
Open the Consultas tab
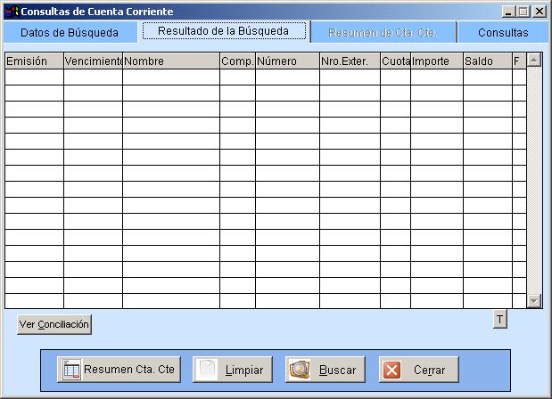tap(503, 33)
